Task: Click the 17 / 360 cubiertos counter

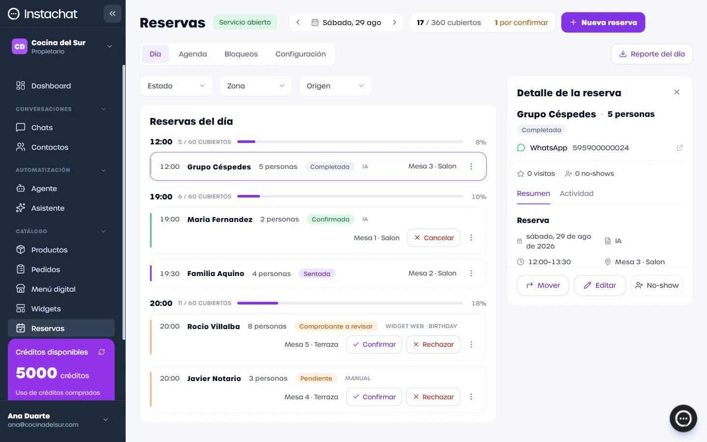Action: click(x=449, y=23)
